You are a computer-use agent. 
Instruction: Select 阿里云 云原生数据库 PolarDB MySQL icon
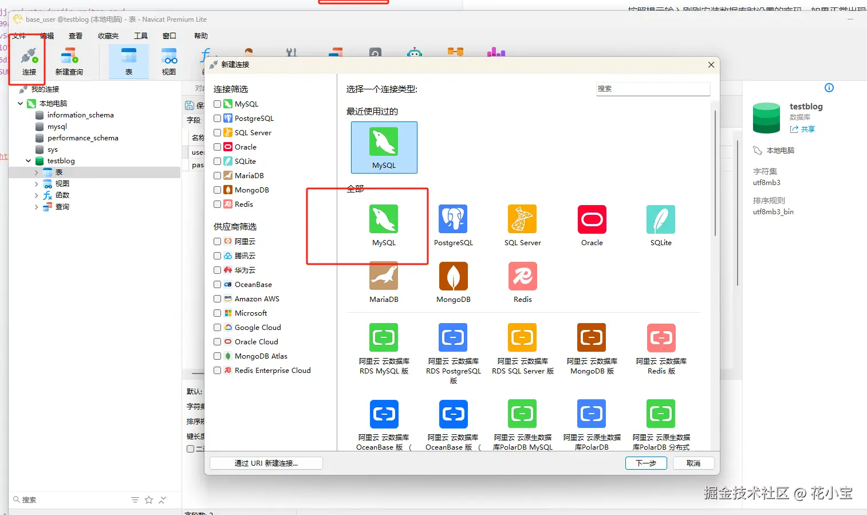coord(522,414)
